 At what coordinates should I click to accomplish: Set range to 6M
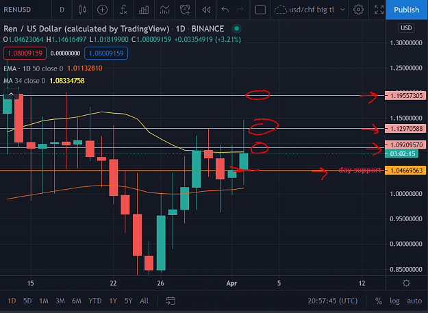77,301
